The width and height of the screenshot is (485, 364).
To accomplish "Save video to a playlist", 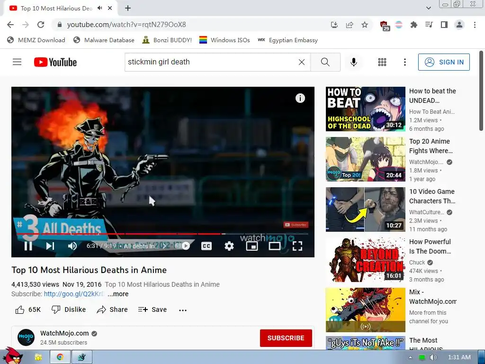I will (153, 309).
